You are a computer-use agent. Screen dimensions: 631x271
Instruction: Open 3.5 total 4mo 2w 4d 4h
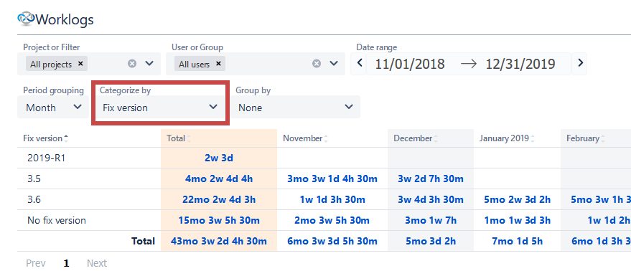219,179
